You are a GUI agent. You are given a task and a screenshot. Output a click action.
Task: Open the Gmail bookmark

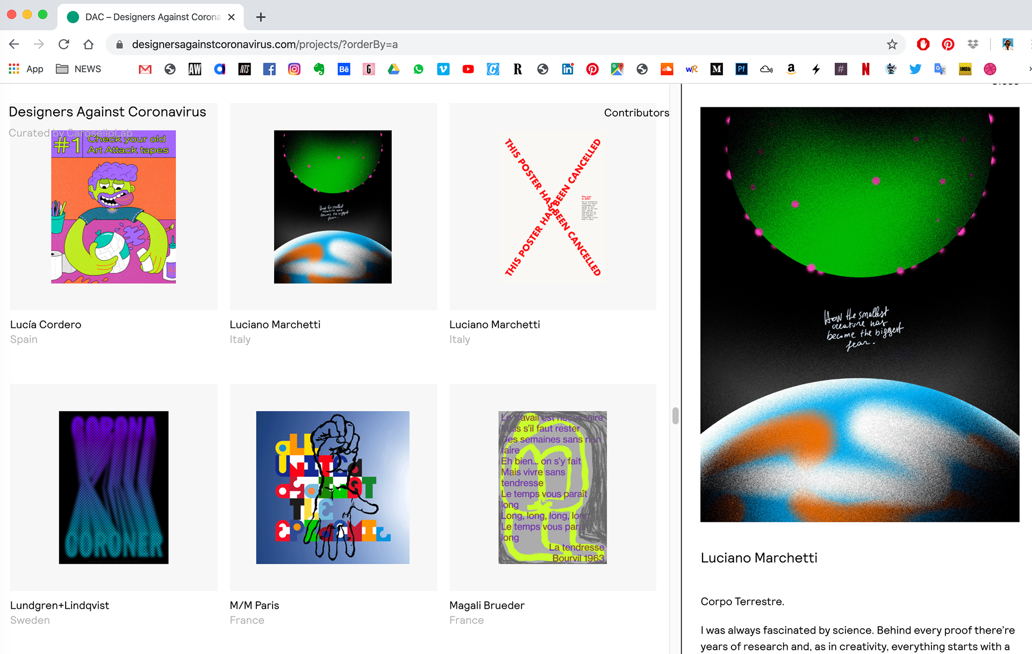(145, 69)
